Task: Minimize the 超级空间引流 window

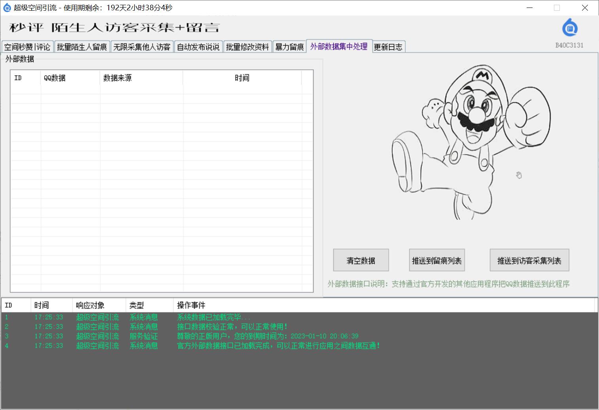Action: click(x=530, y=8)
